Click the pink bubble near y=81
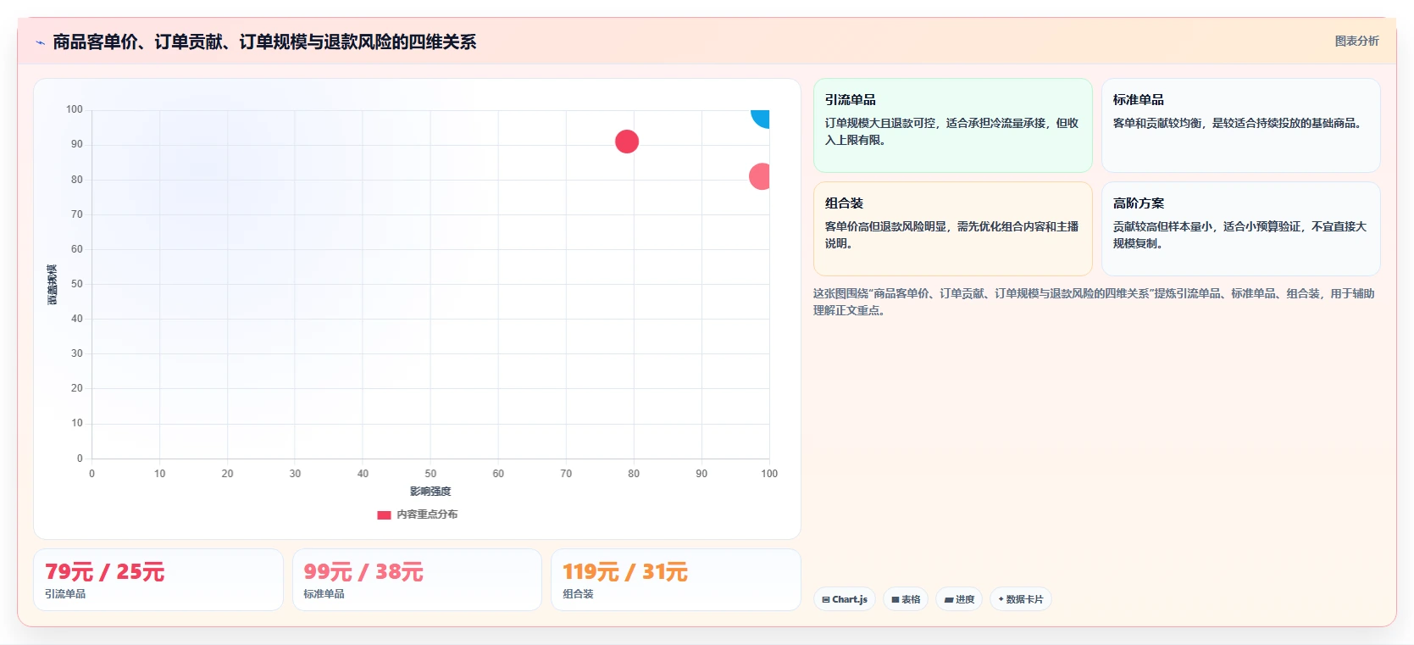1414x645 pixels. click(x=760, y=176)
